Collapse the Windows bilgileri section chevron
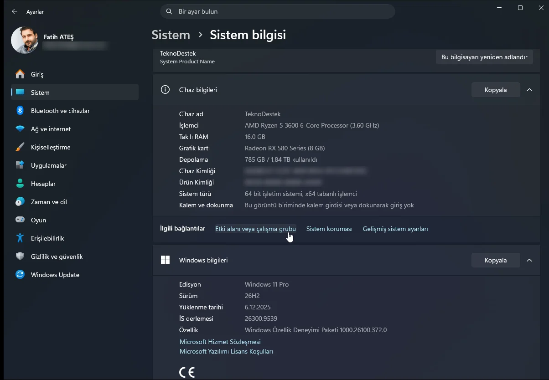 click(x=529, y=260)
